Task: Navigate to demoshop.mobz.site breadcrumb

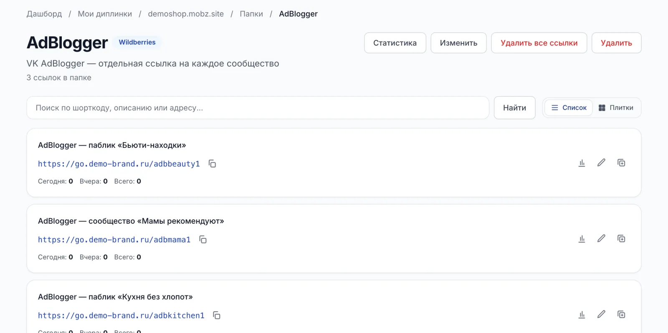Action: (186, 14)
